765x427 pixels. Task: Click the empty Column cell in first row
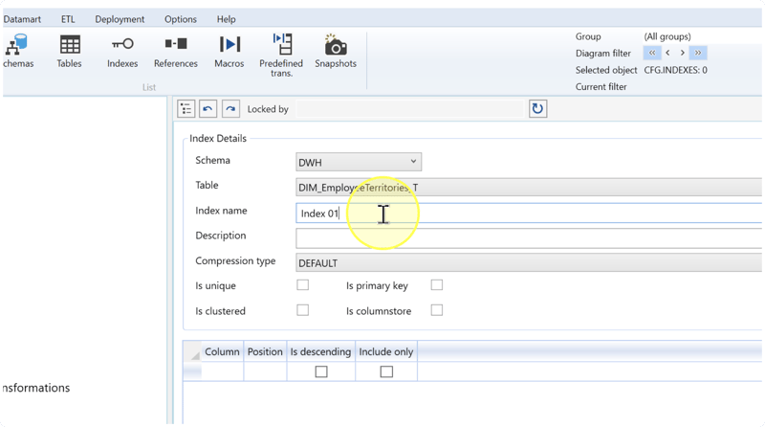point(223,371)
